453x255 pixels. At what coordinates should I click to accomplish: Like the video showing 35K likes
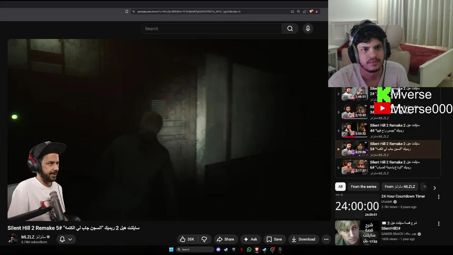click(187, 239)
